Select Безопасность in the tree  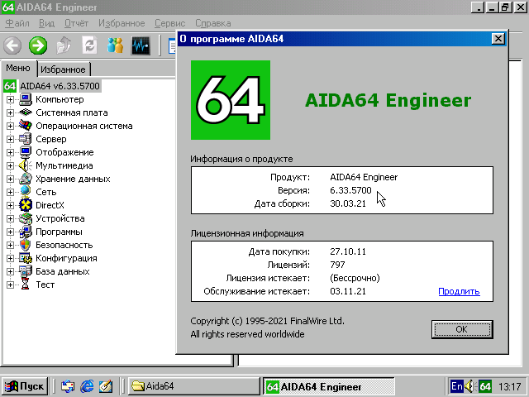pos(64,245)
